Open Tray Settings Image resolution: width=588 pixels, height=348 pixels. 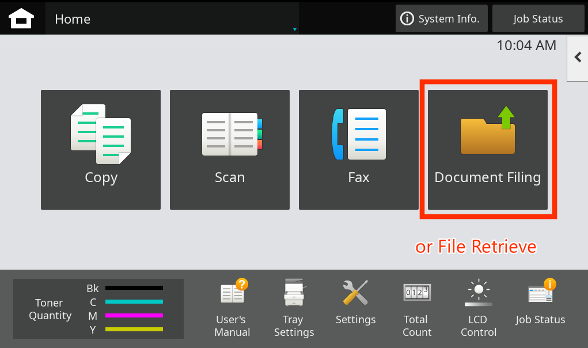point(294,305)
